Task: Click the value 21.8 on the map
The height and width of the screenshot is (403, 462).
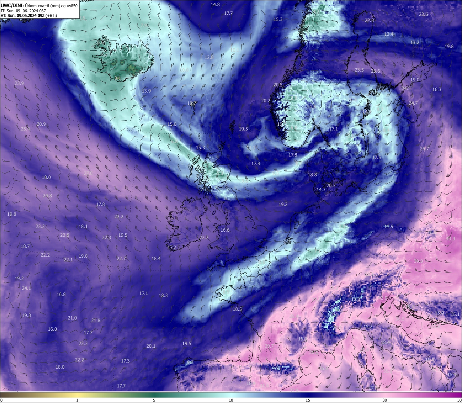Action: pyautogui.click(x=96, y=321)
